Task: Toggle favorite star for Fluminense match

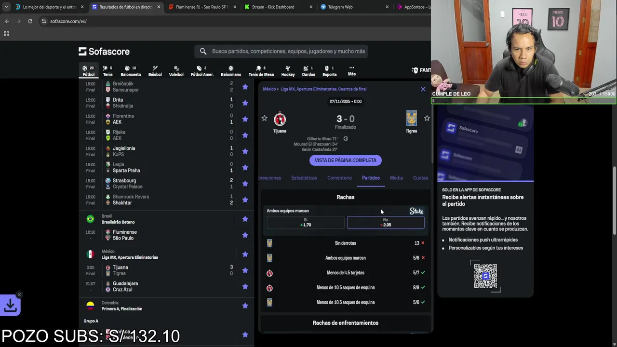Action: [245, 235]
